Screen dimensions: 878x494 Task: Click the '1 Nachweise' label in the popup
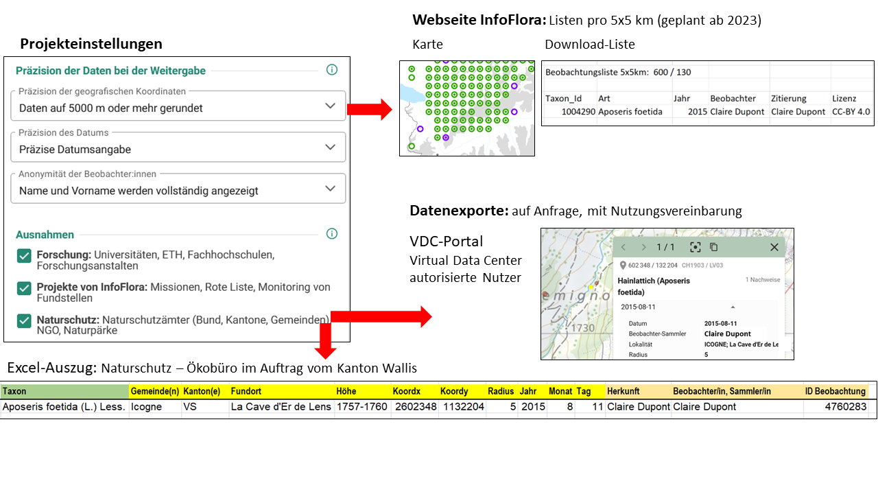(763, 280)
